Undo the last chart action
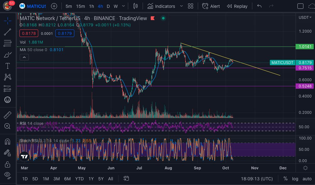The height and width of the screenshot is (185, 315). [x=259, y=6]
